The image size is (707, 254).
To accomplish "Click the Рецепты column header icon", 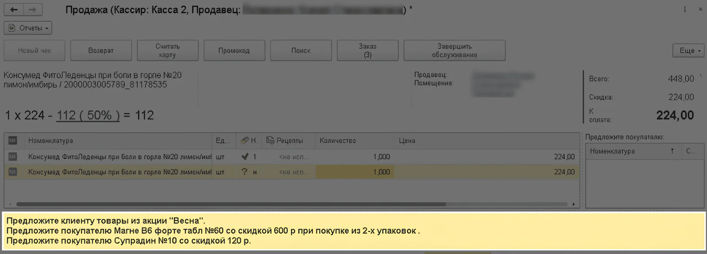I will [x=270, y=140].
